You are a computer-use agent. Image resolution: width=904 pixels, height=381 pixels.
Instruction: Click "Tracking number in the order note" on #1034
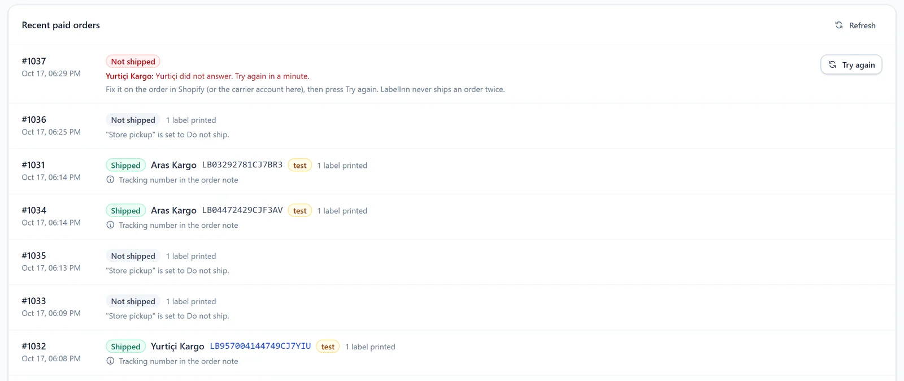(179, 225)
